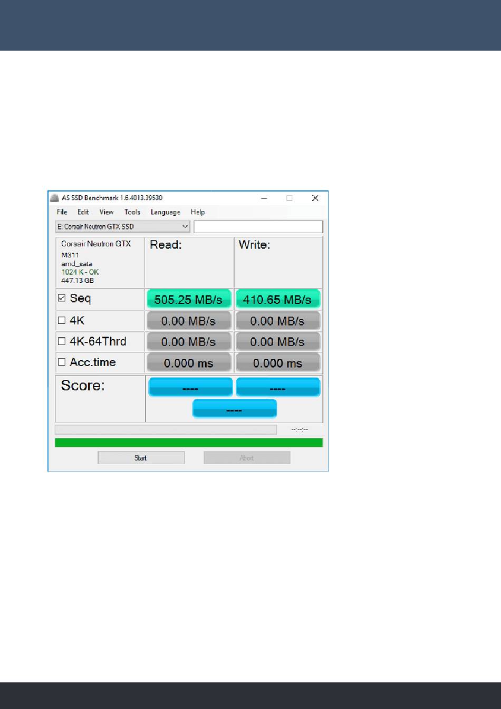Click the 4K-64Thrd read result field
The height and width of the screenshot is (709, 501).
coord(189,342)
